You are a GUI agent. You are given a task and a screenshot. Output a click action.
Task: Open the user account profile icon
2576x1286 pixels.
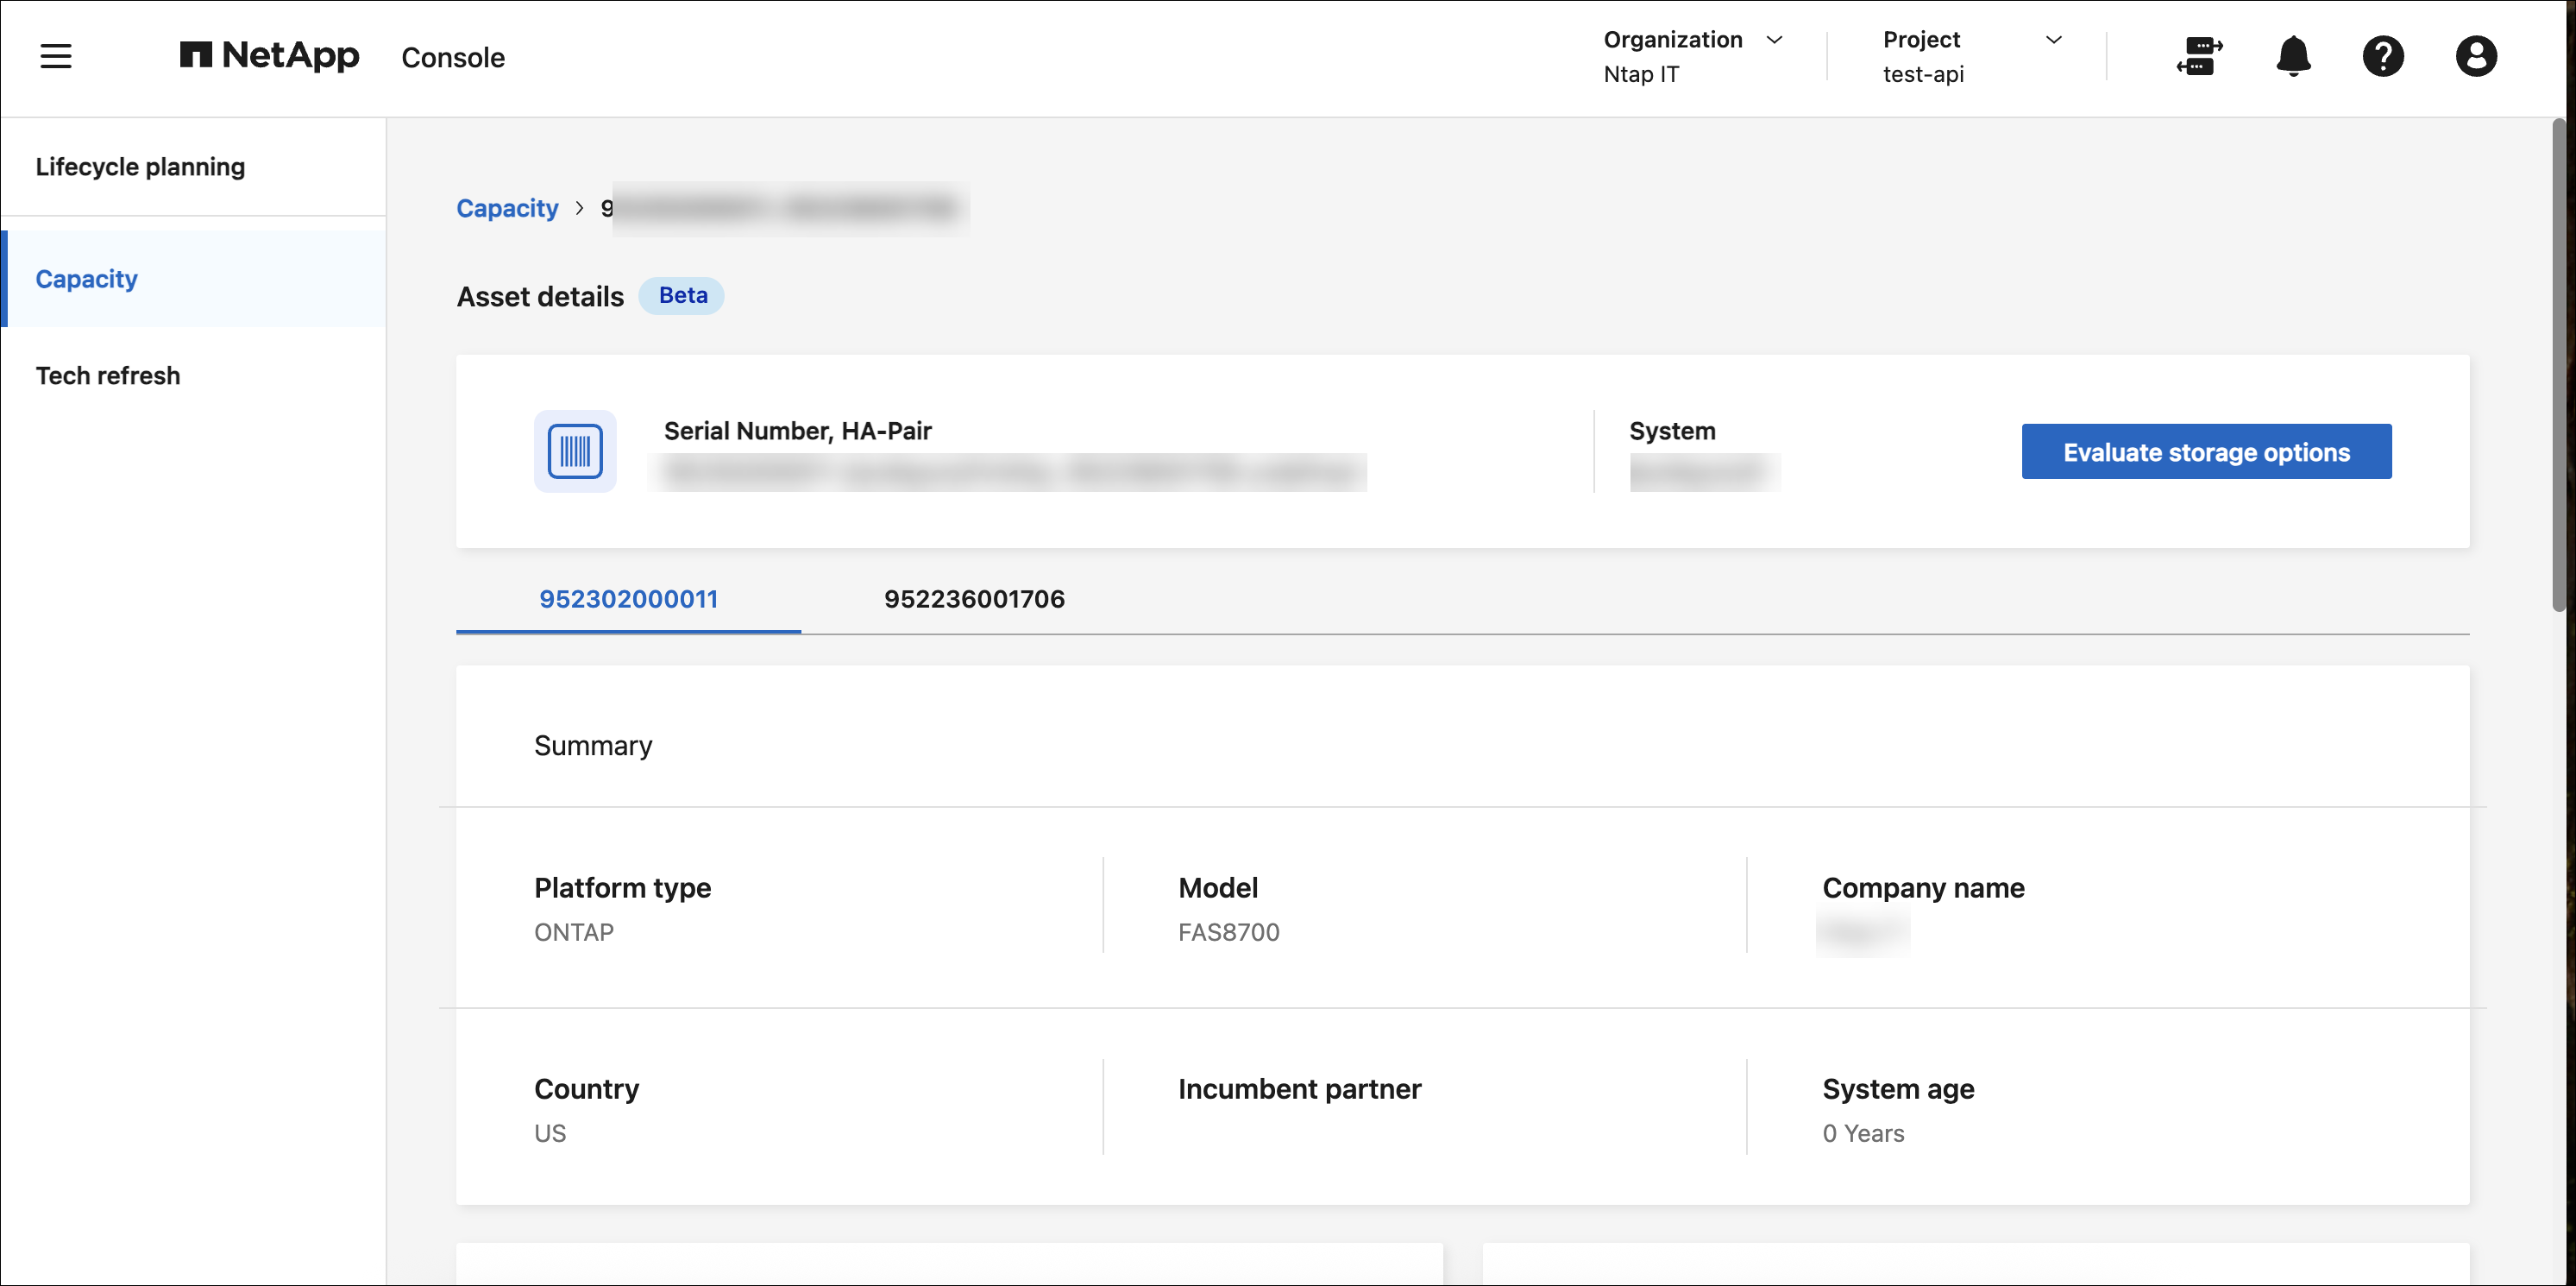pos(2476,56)
